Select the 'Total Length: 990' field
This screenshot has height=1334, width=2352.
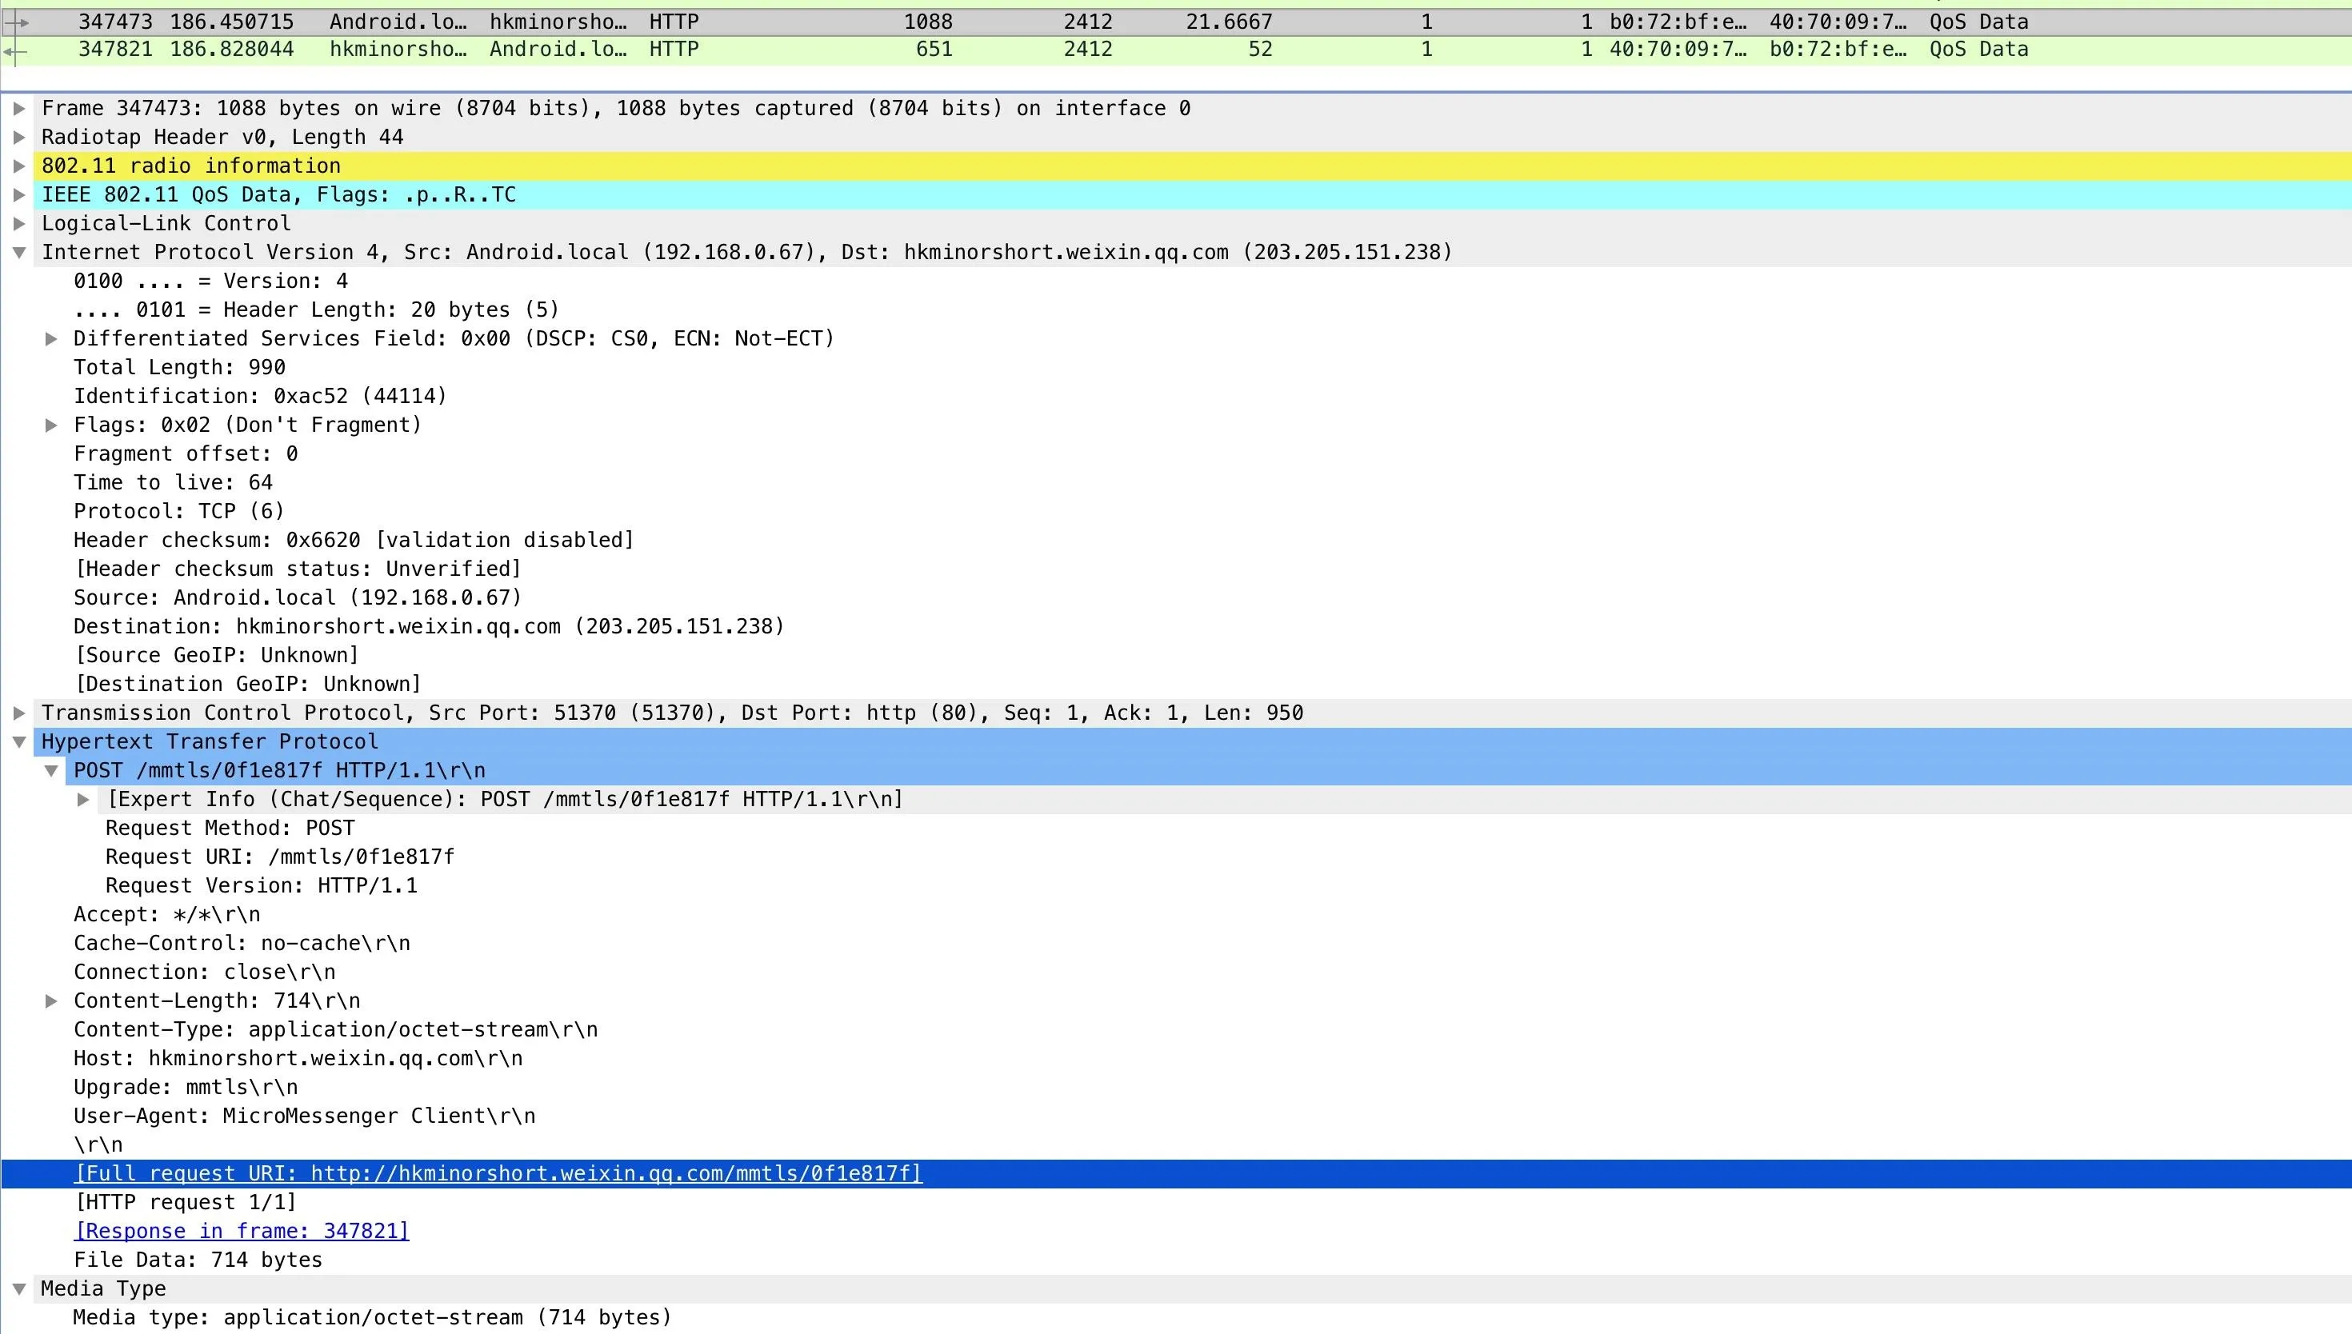pos(179,367)
